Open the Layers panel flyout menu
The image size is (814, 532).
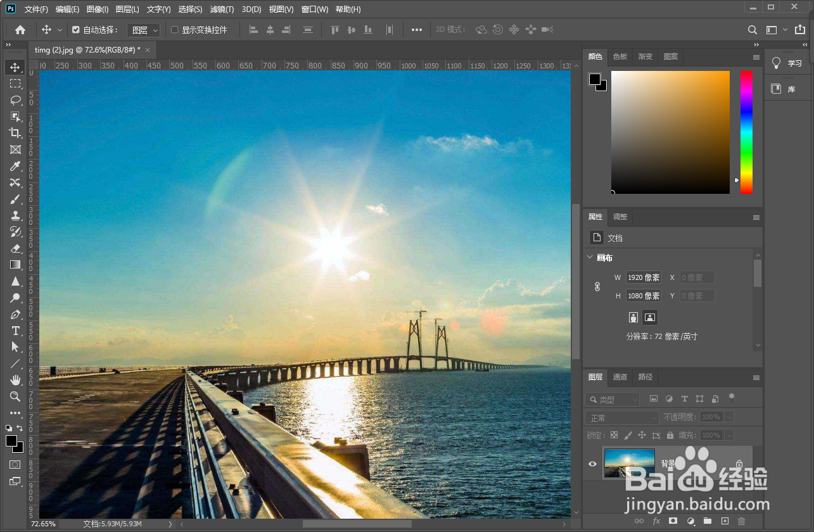pos(756,377)
